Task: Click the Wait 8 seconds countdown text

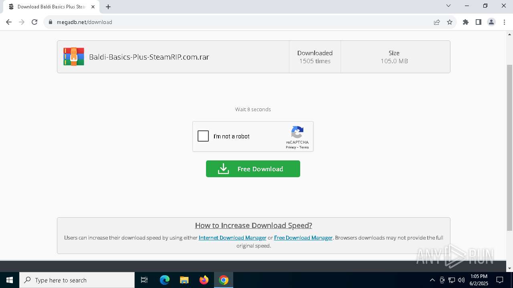Action: tap(253, 109)
